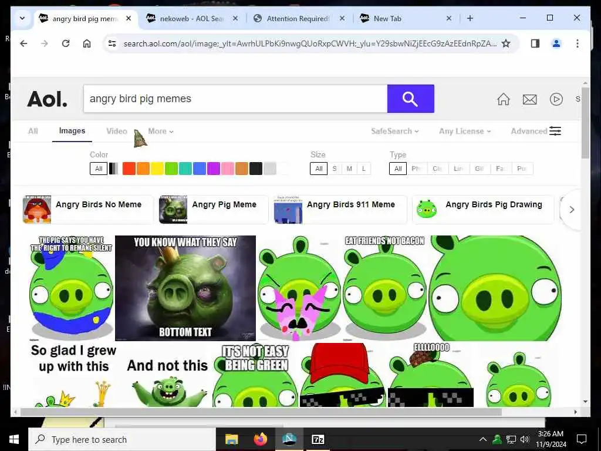This screenshot has width=601, height=451.
Task: Expand the More search menu
Action: coord(161,131)
